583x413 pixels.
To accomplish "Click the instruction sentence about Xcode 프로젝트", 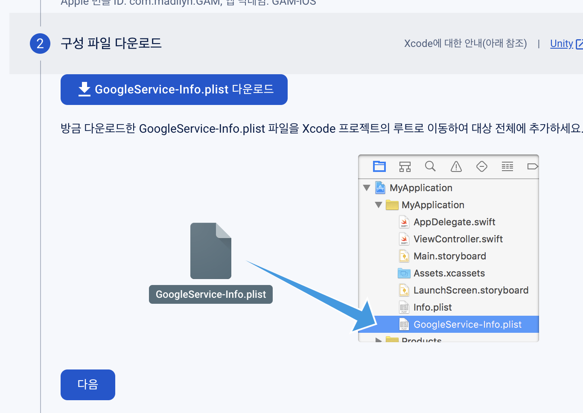I will point(322,128).
